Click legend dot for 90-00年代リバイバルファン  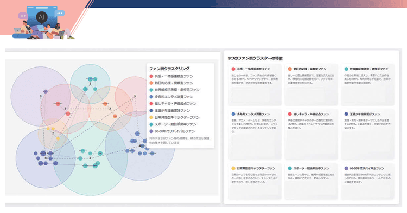(x=151, y=131)
